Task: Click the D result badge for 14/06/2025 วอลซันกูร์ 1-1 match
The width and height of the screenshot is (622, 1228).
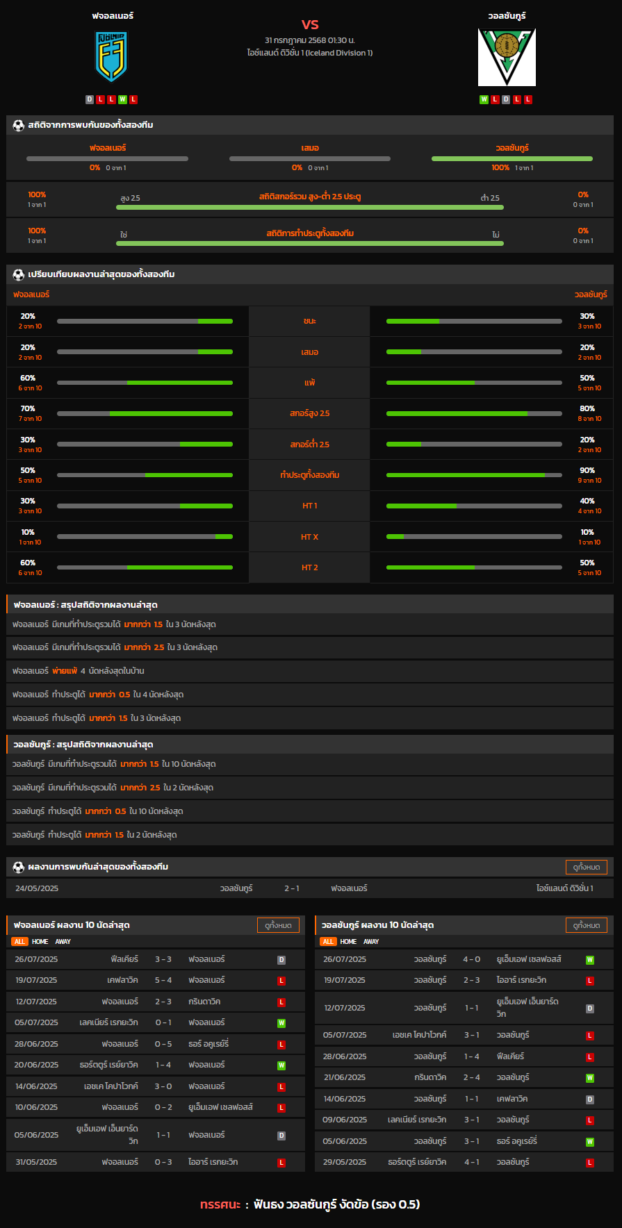Action: 590,1100
